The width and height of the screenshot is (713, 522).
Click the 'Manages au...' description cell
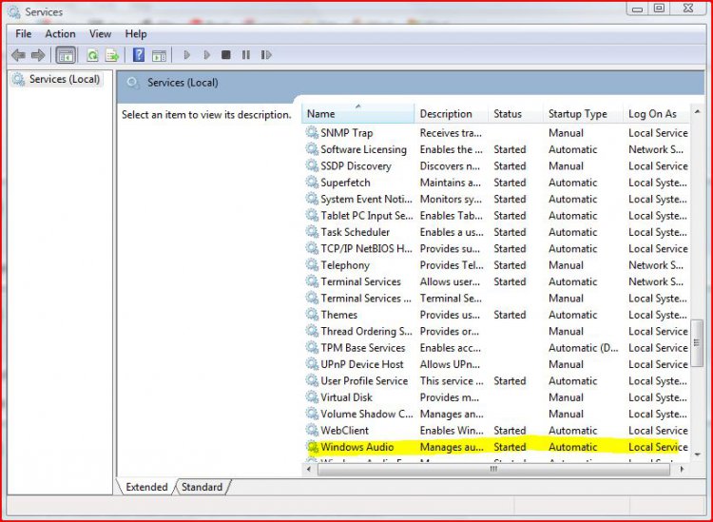(452, 447)
